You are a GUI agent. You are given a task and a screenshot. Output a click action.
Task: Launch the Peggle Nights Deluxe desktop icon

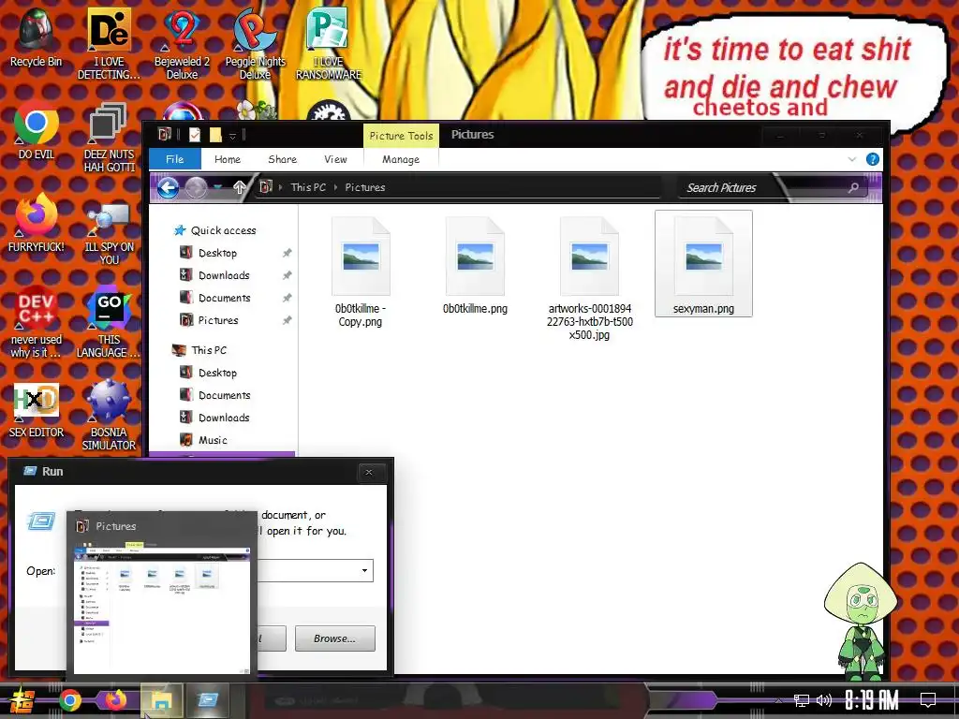click(x=255, y=44)
